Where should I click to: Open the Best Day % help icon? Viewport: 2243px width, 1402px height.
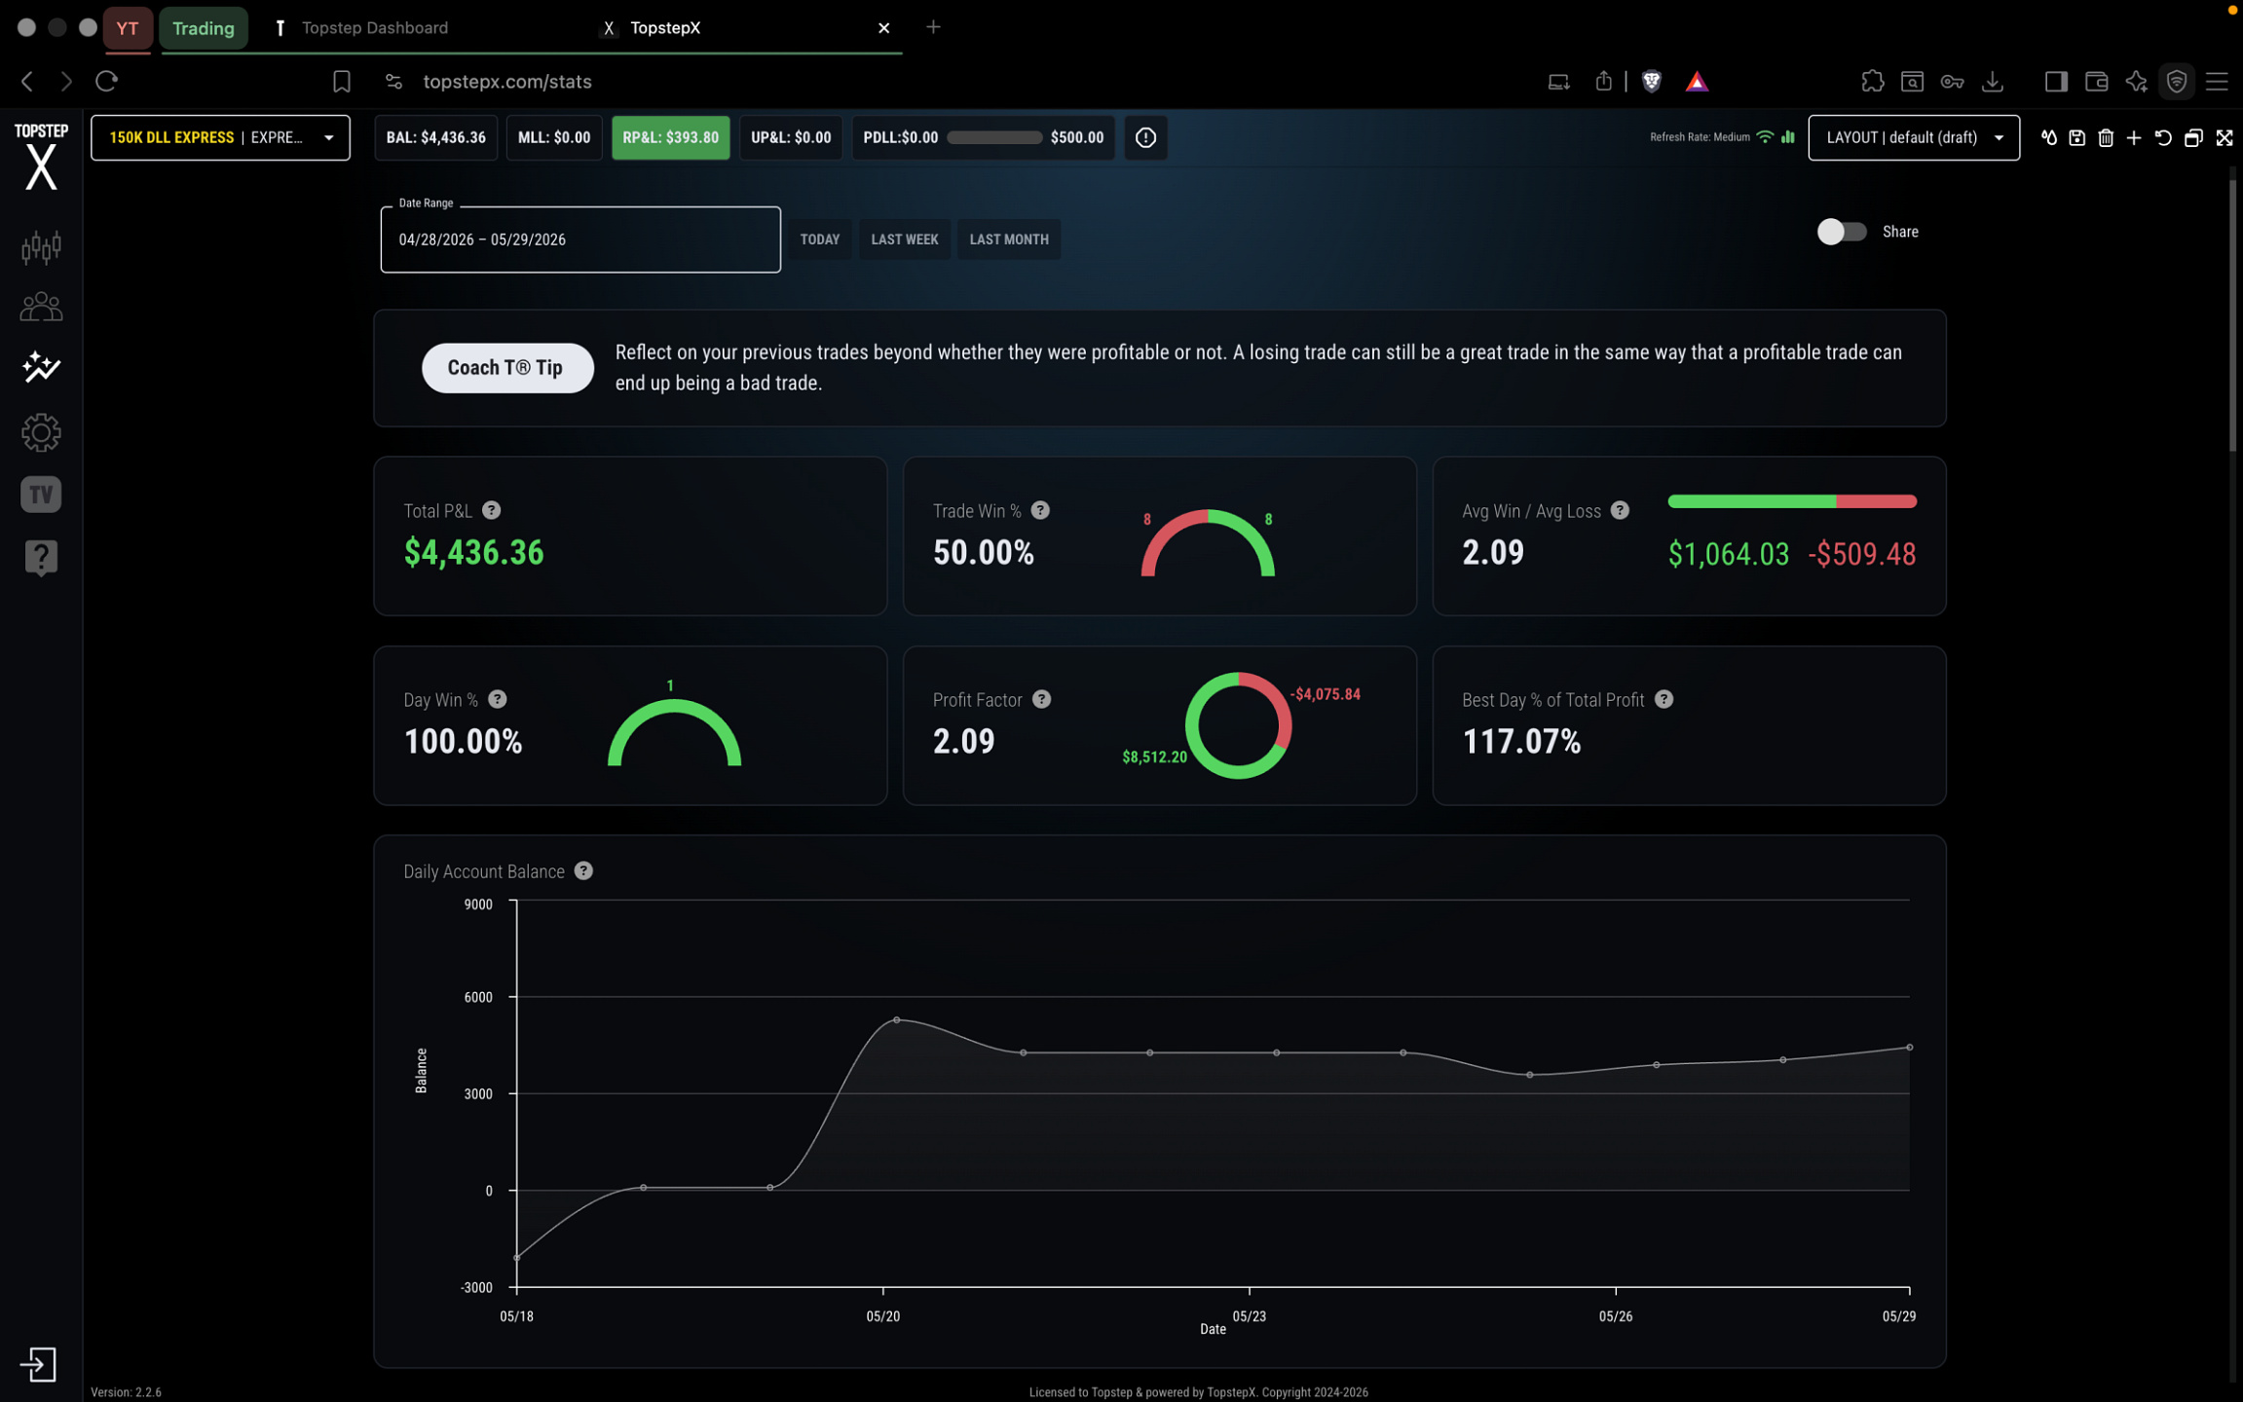1664,699
